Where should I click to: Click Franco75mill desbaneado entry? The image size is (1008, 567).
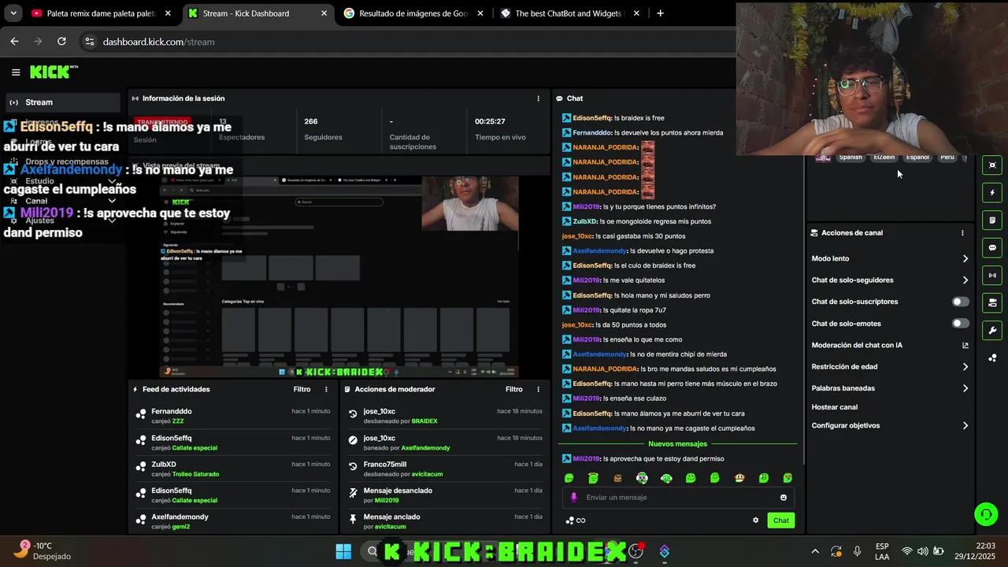tap(447, 469)
